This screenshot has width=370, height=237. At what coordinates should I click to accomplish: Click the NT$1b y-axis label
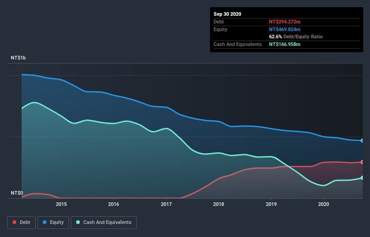click(x=18, y=58)
